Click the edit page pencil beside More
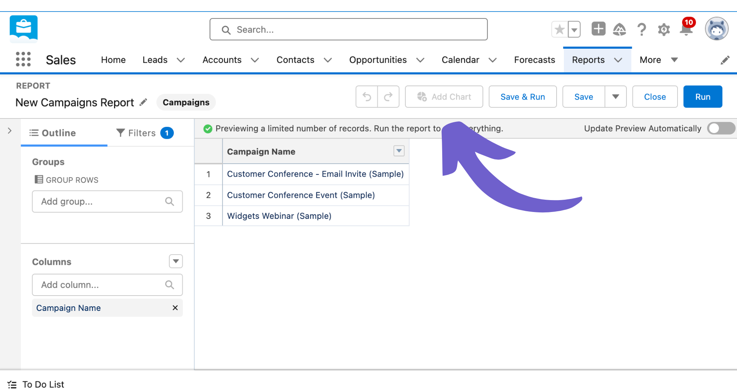737x391 pixels. 725,60
